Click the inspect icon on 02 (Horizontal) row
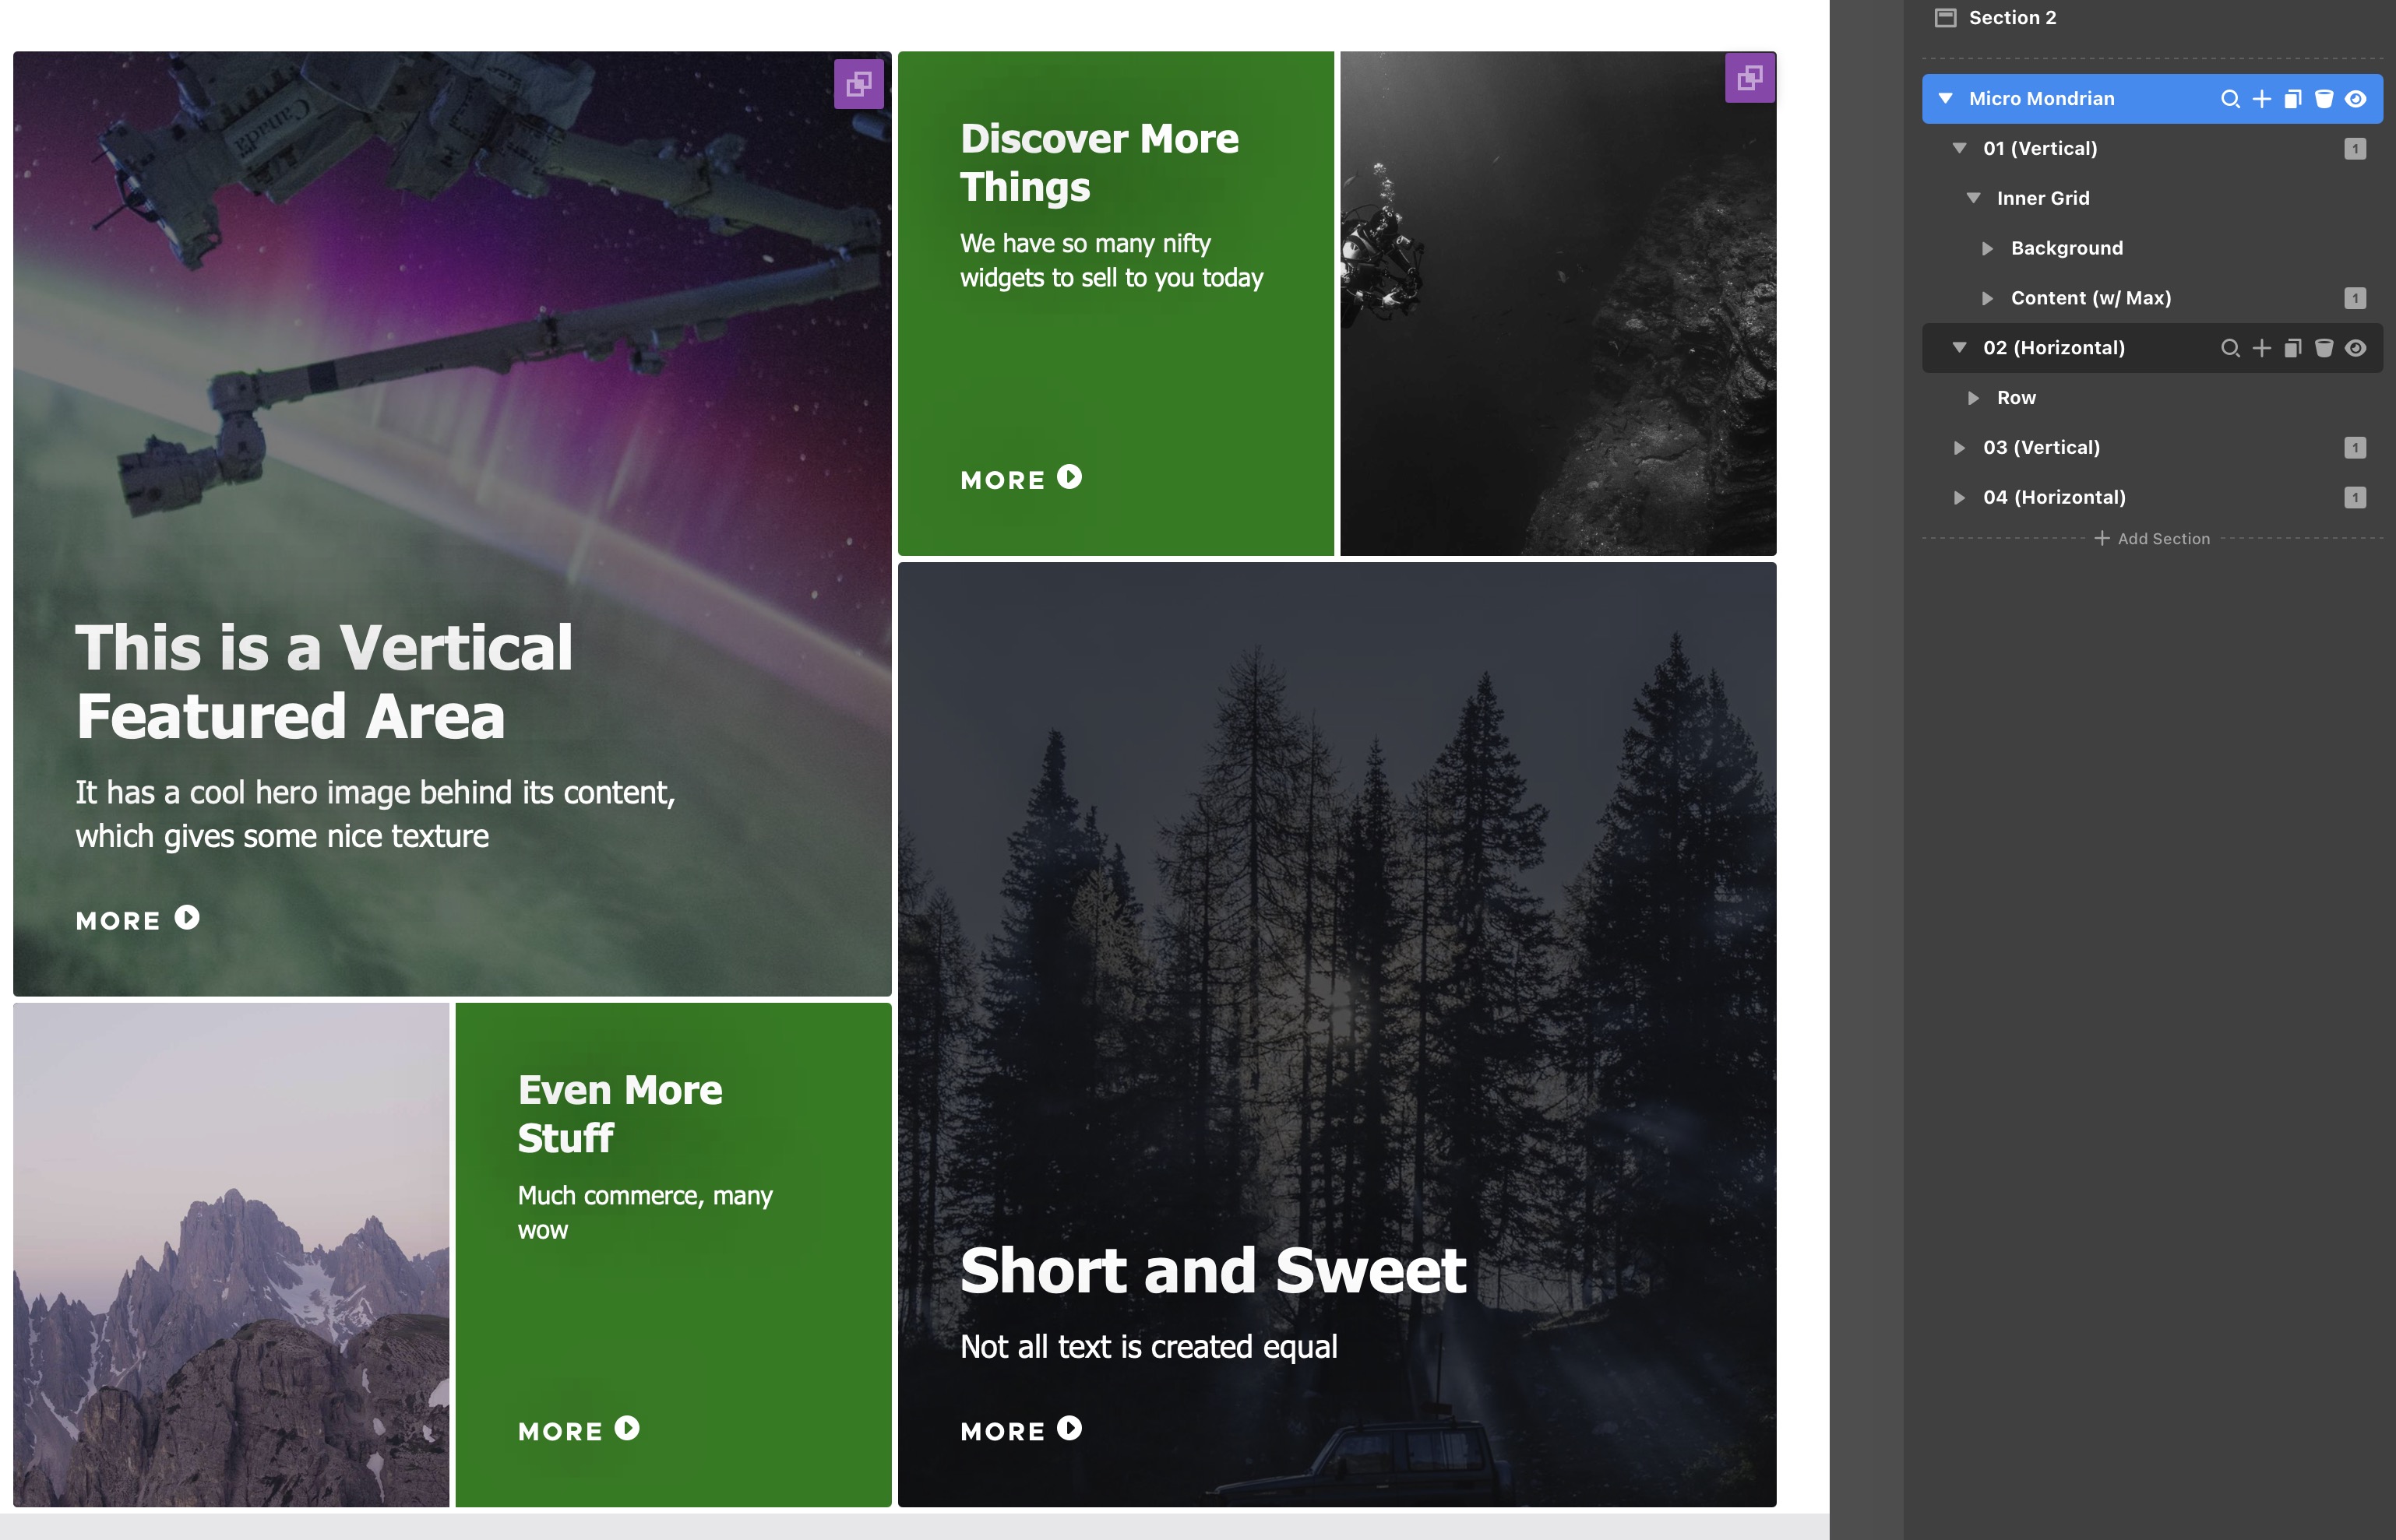Viewport: 2396px width, 1540px height. 2230,348
